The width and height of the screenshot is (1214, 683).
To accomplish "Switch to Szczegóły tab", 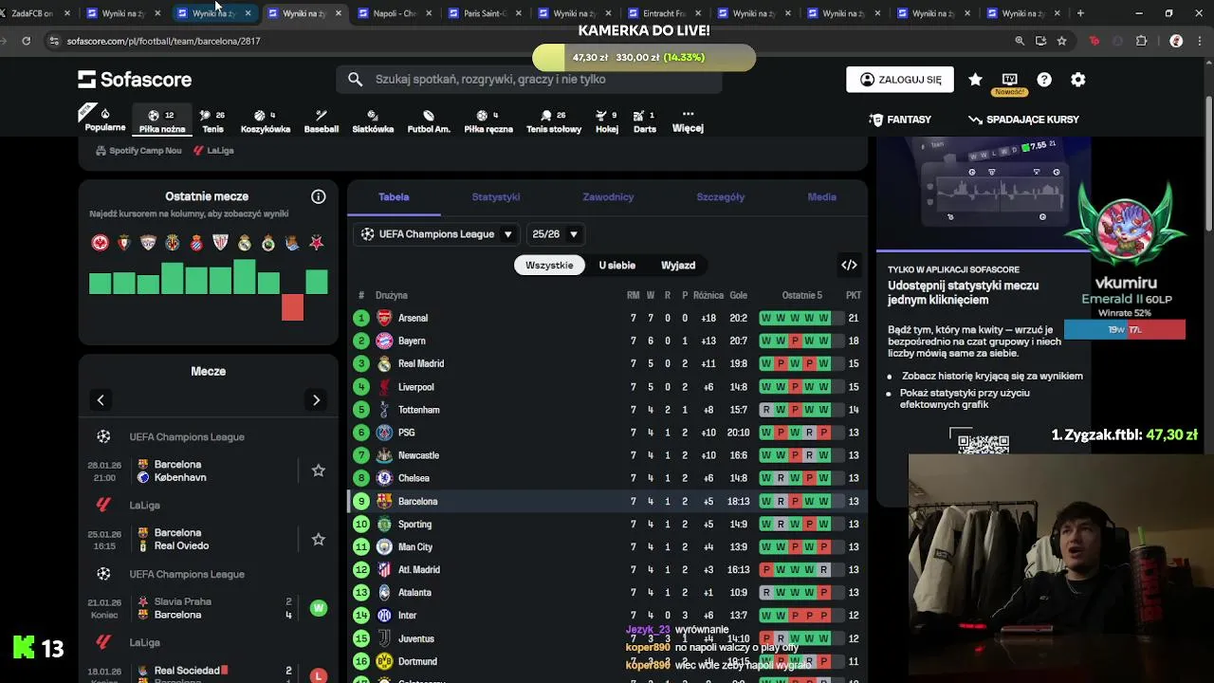I will (x=721, y=196).
